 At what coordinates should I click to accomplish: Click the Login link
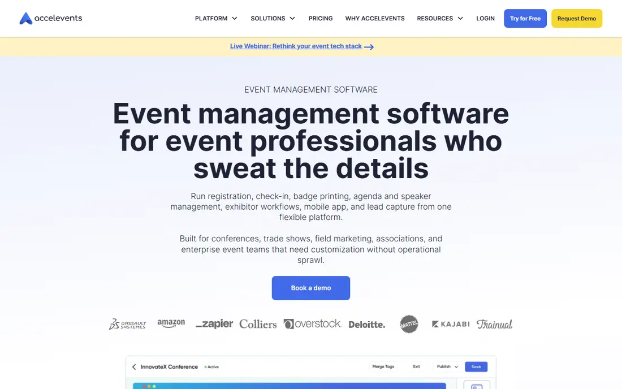(485, 18)
